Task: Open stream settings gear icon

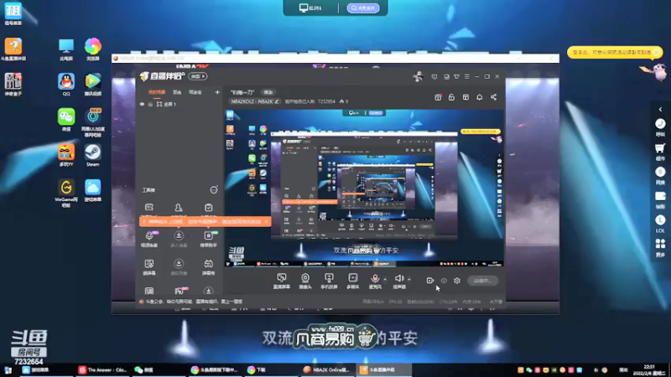Action: point(457,281)
